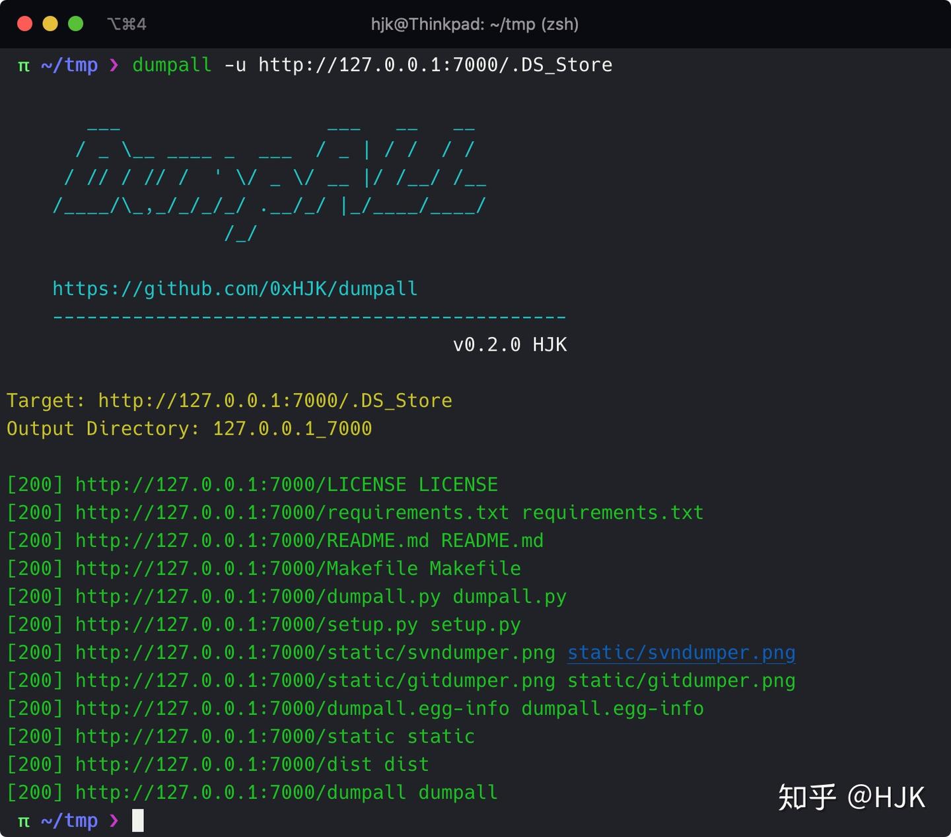The height and width of the screenshot is (837, 951).
Task: Open the 0xHJK/dumpall GitHub link
Action: tap(234, 289)
